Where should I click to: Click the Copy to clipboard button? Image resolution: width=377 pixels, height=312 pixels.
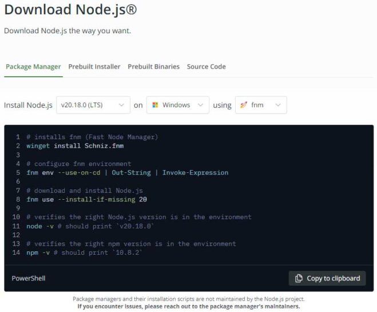click(327, 278)
